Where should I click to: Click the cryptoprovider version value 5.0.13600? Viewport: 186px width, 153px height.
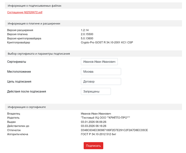coord(87,38)
